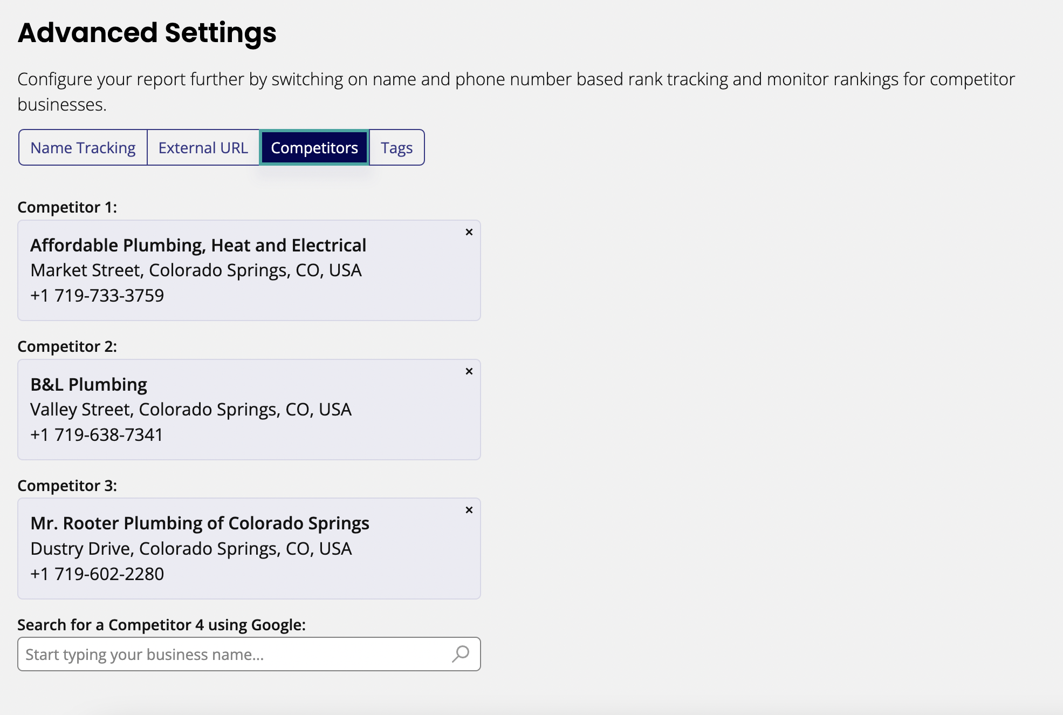This screenshot has height=715, width=1063.
Task: Remove Competitor 3 Mr. Rooter Plumbing with the X
Action: [469, 510]
